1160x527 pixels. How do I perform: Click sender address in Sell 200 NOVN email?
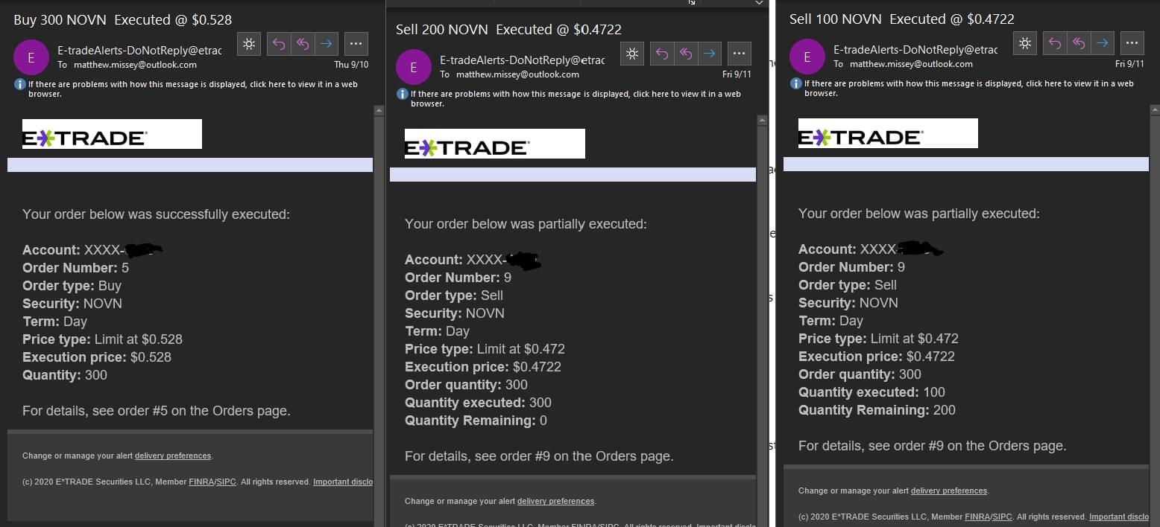click(x=522, y=60)
